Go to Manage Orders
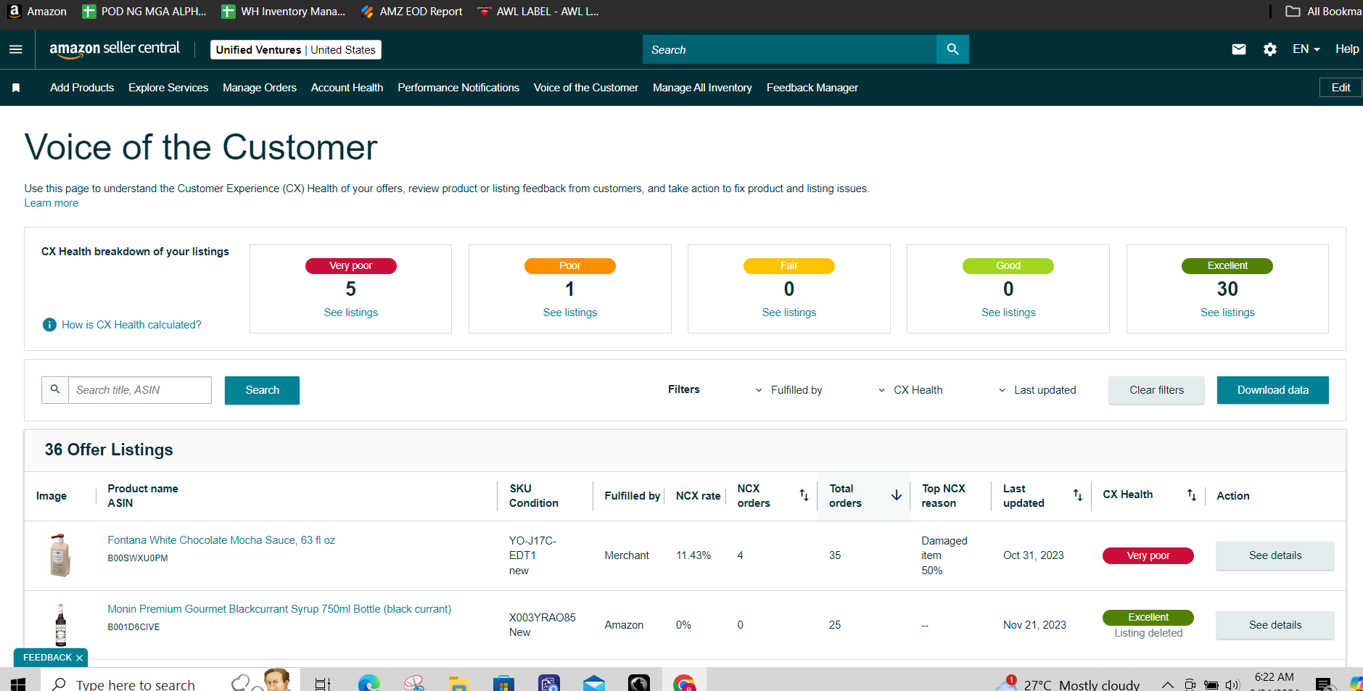The width and height of the screenshot is (1363, 691). pyautogui.click(x=260, y=88)
